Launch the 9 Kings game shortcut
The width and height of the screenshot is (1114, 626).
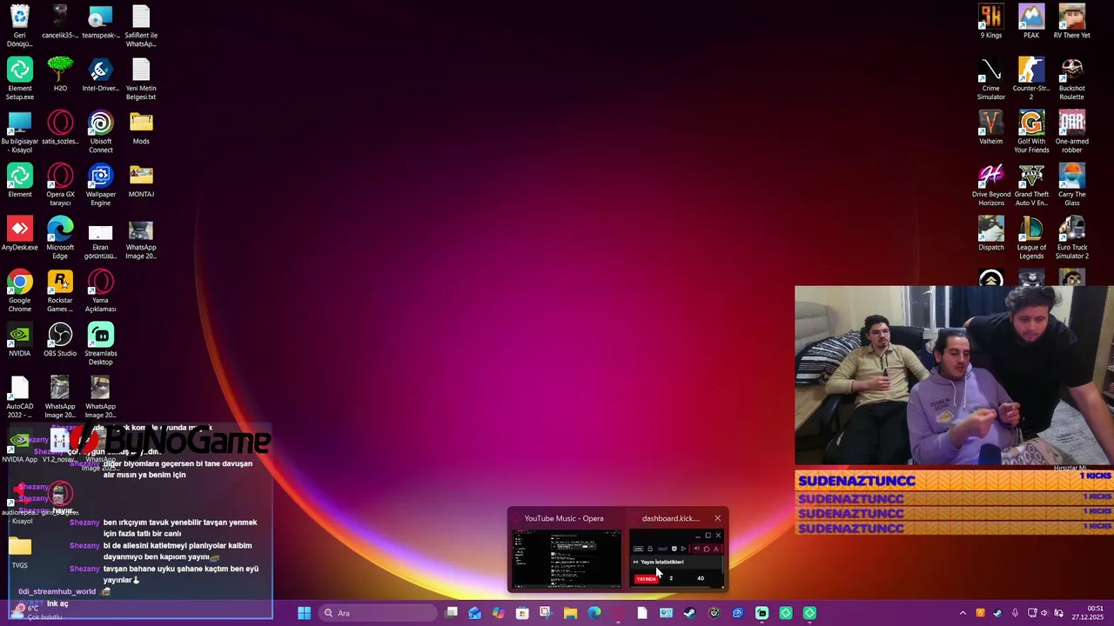point(990,21)
